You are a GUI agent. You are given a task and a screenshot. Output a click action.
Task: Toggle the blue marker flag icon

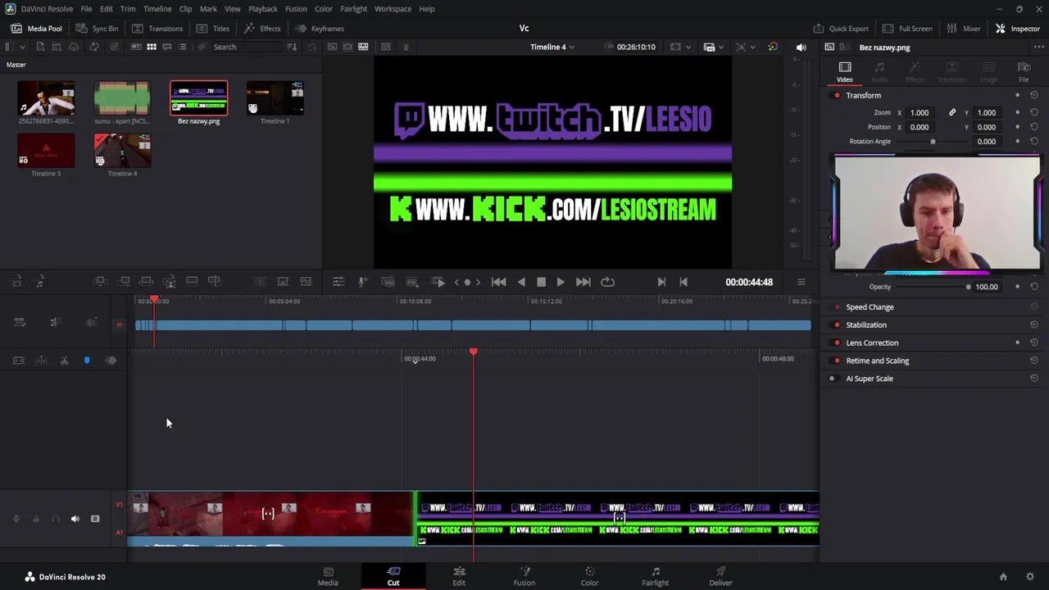click(x=87, y=361)
